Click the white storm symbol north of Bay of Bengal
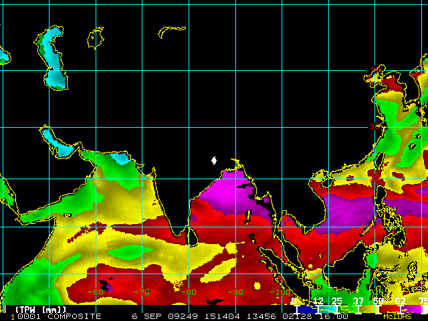The width and height of the screenshot is (428, 321). pos(214,160)
